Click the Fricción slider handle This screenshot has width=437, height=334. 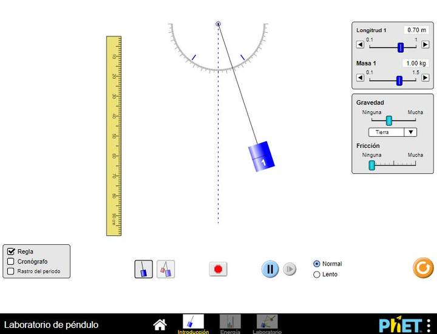coord(372,165)
